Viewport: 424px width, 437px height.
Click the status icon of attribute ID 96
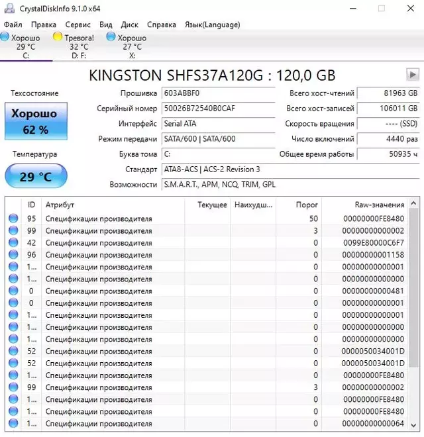pos(13,254)
